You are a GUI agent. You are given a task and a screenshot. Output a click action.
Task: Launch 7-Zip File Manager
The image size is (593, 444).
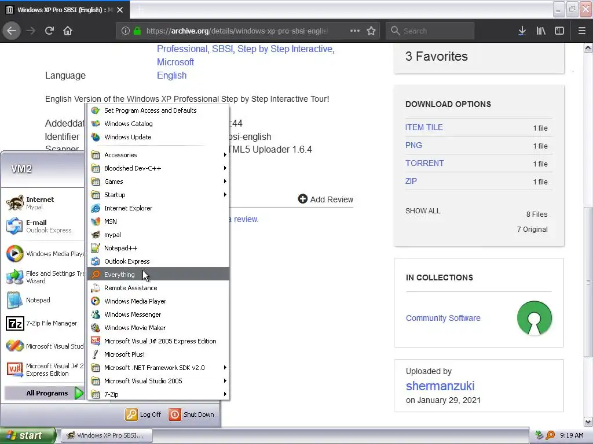pyautogui.click(x=44, y=323)
